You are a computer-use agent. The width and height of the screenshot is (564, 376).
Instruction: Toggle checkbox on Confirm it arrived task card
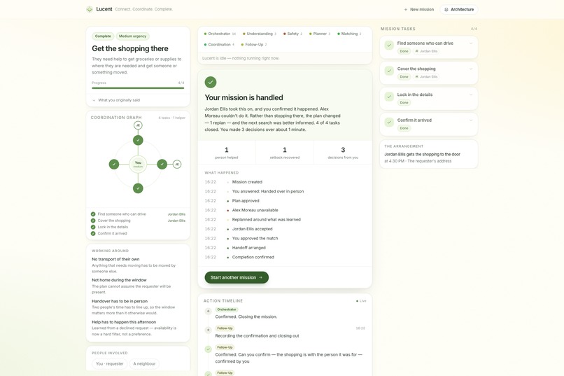389,123
